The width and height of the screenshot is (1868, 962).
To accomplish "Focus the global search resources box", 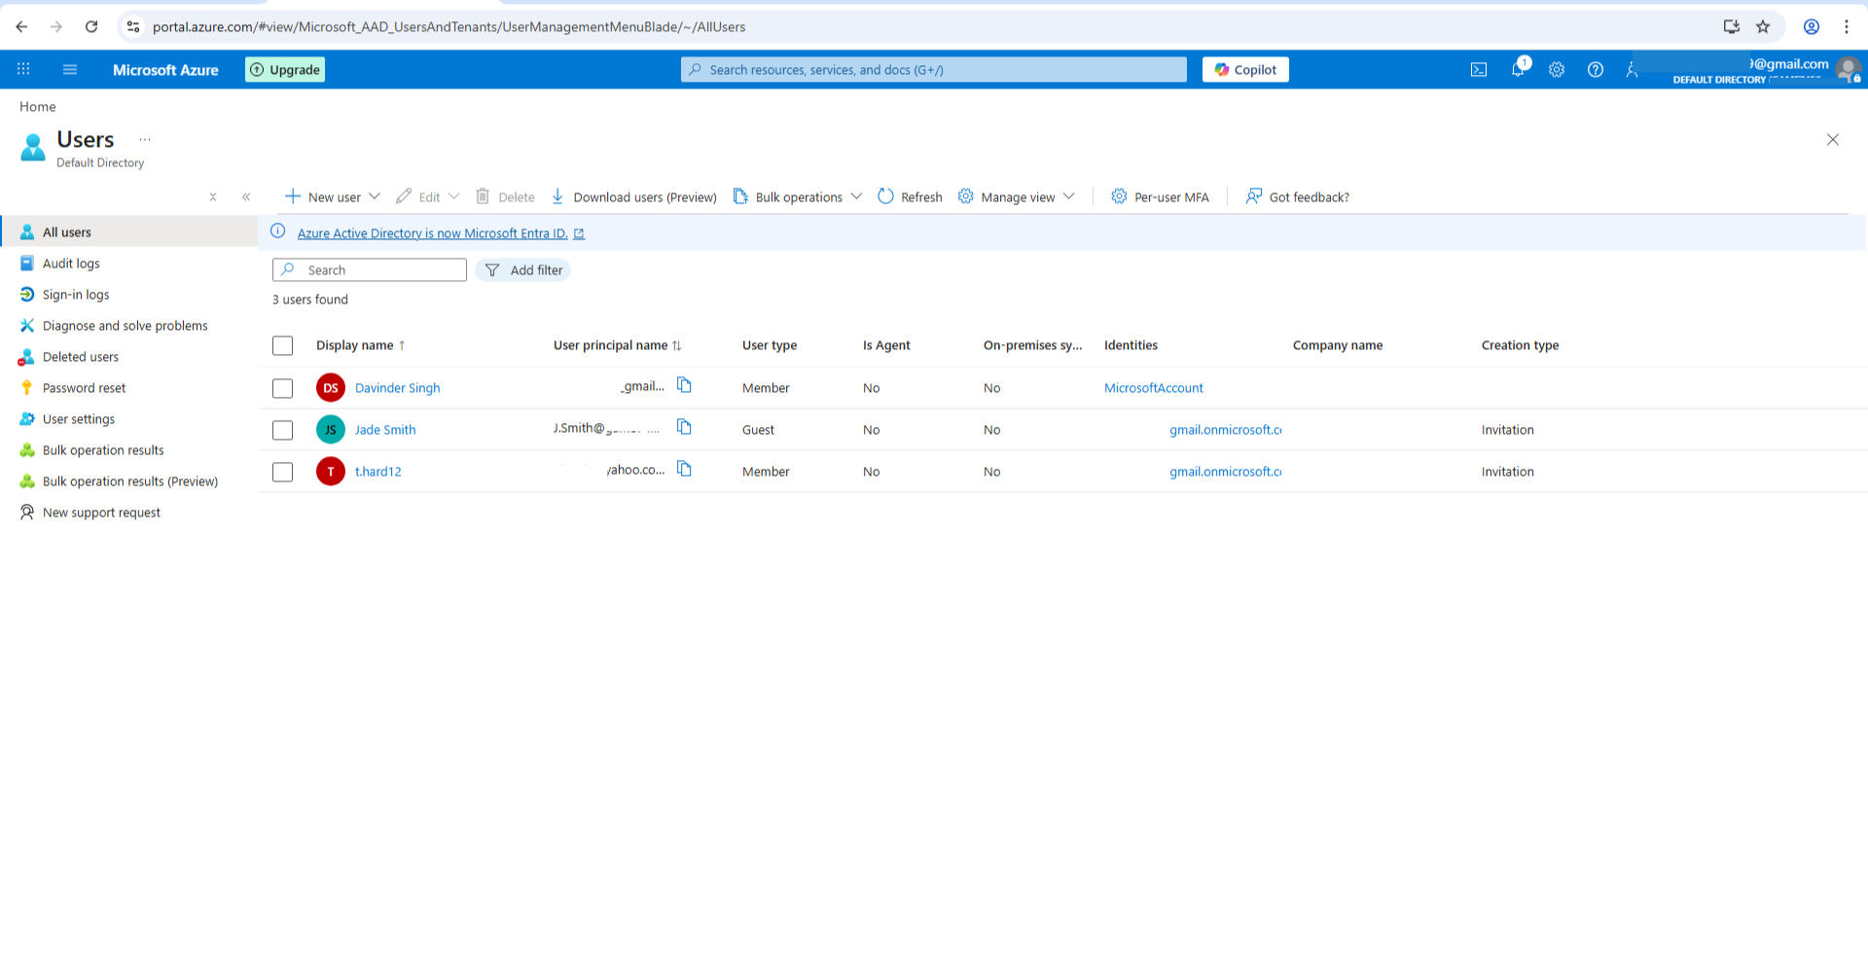I will coord(934,69).
